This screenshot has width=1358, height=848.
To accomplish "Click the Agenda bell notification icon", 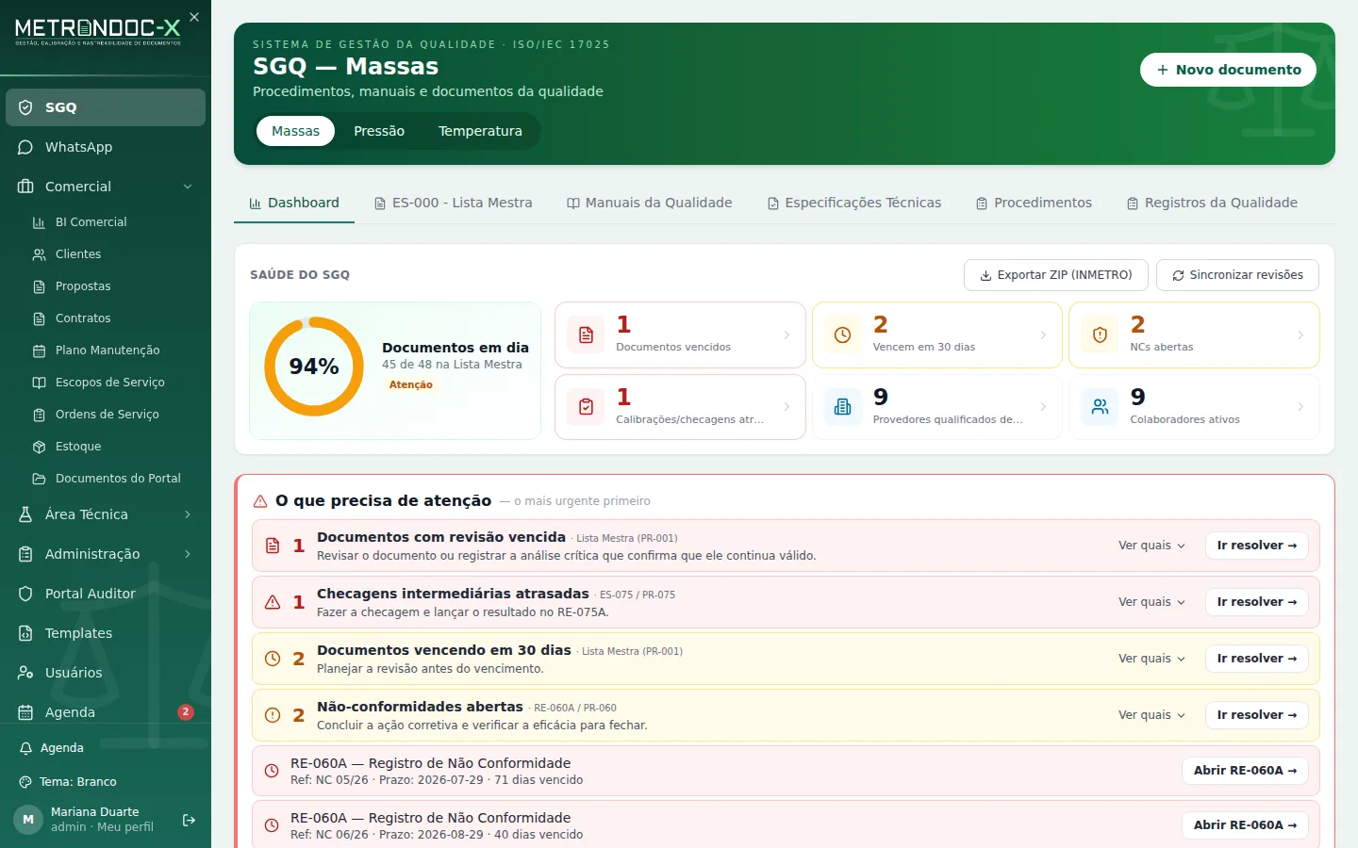I will click(x=25, y=748).
